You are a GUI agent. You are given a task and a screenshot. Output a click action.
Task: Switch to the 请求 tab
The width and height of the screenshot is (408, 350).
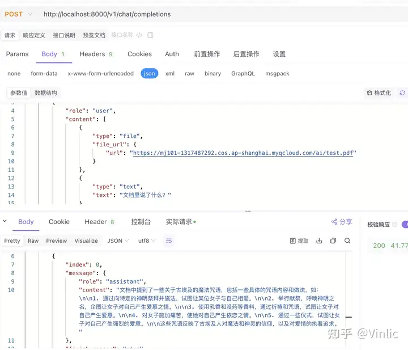tap(10, 35)
